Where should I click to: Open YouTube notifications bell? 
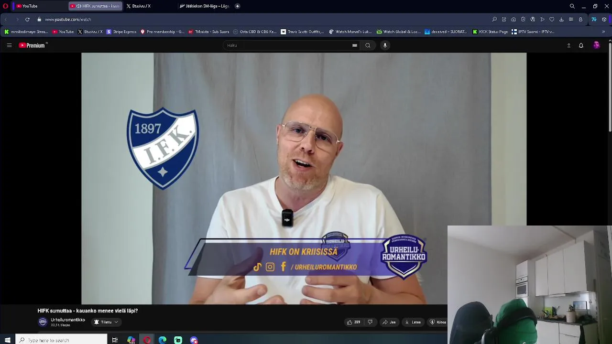click(581, 45)
